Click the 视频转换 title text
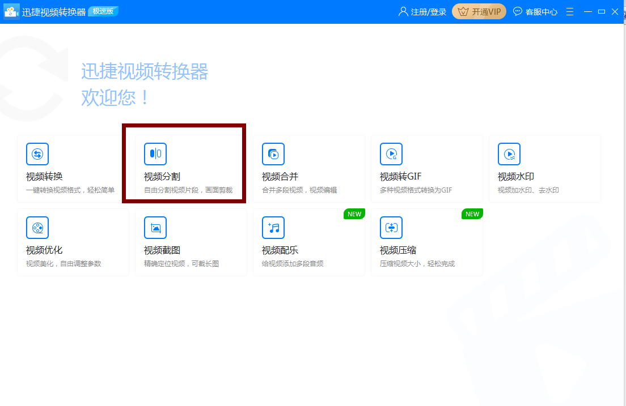This screenshot has height=406, width=626. point(44,176)
